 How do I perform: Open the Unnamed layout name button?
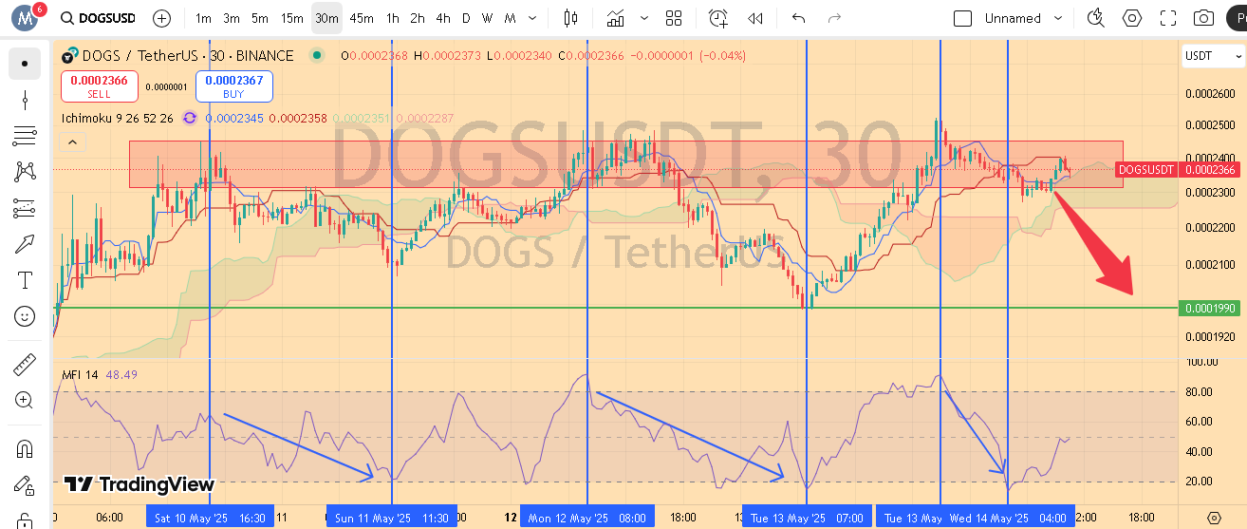(1013, 18)
